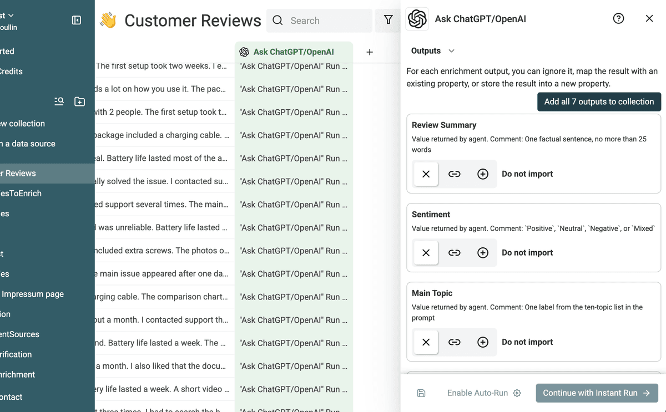This screenshot has height=412, width=666.
Task: Select Do not import X for Review Summary
Action: [x=426, y=174]
